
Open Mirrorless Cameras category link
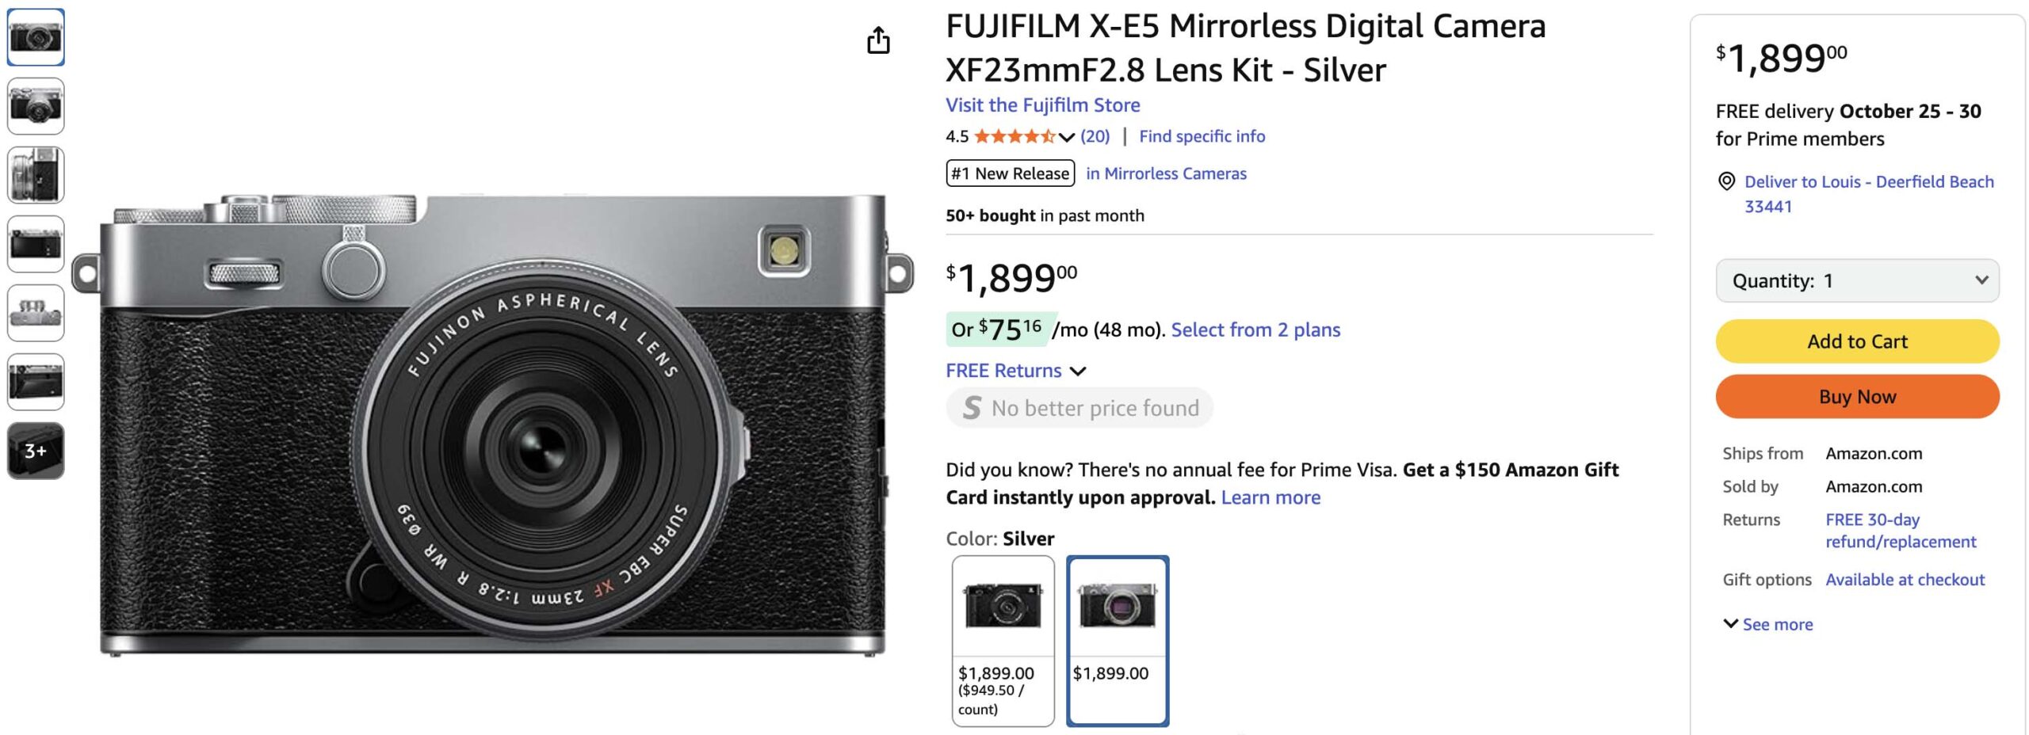(x=1166, y=173)
